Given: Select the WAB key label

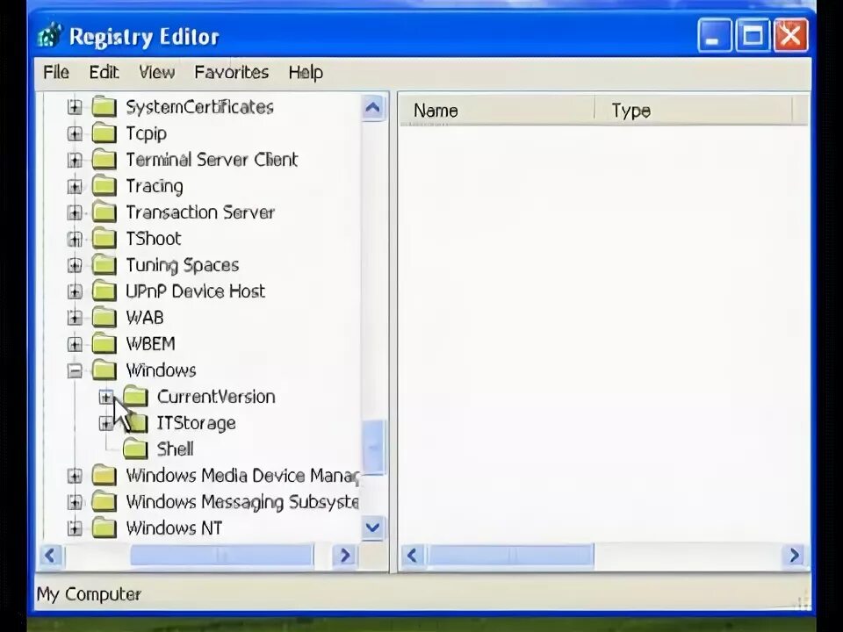Looking at the screenshot, I should click(x=144, y=318).
